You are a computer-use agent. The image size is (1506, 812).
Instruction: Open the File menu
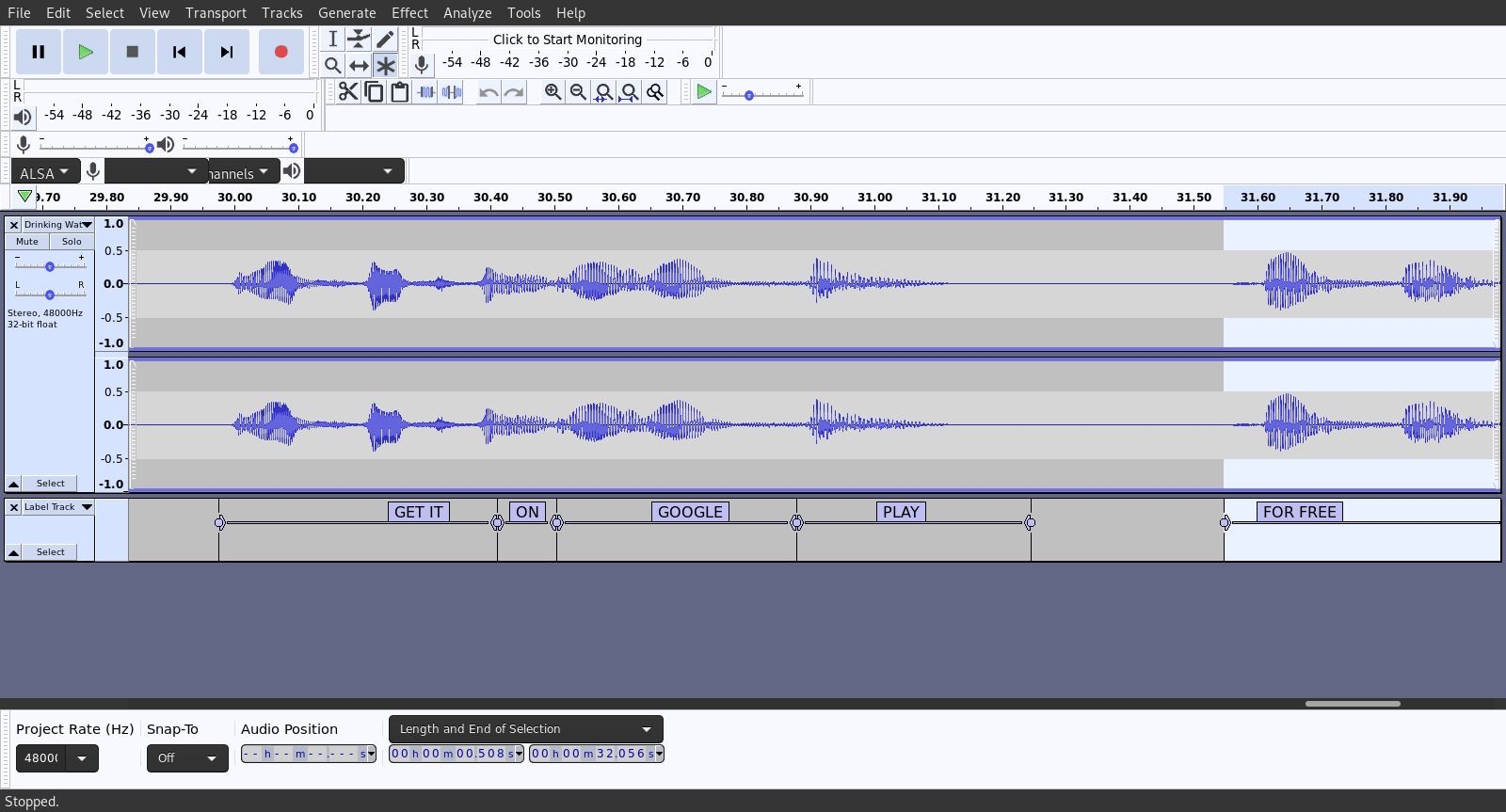click(x=19, y=13)
